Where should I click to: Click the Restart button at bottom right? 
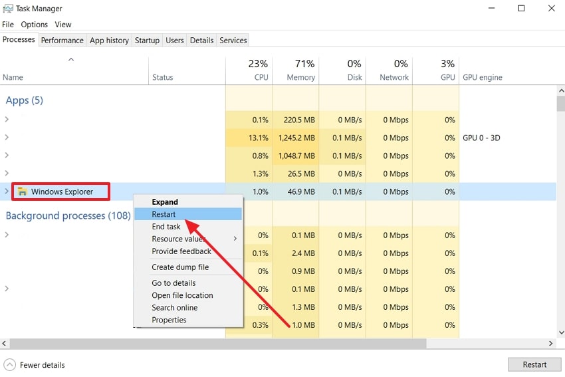[x=534, y=364]
